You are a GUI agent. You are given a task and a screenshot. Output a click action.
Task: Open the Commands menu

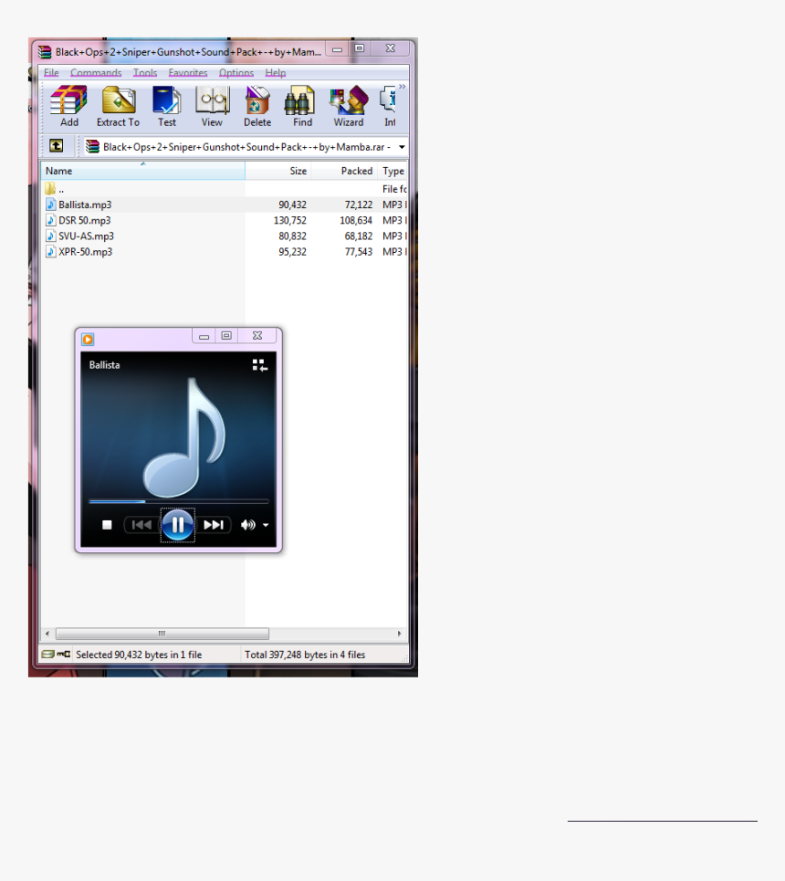click(96, 72)
